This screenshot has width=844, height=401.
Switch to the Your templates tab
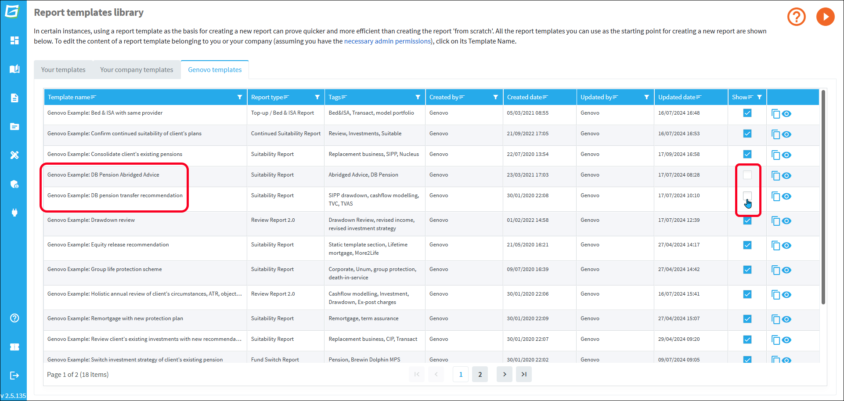tap(63, 70)
